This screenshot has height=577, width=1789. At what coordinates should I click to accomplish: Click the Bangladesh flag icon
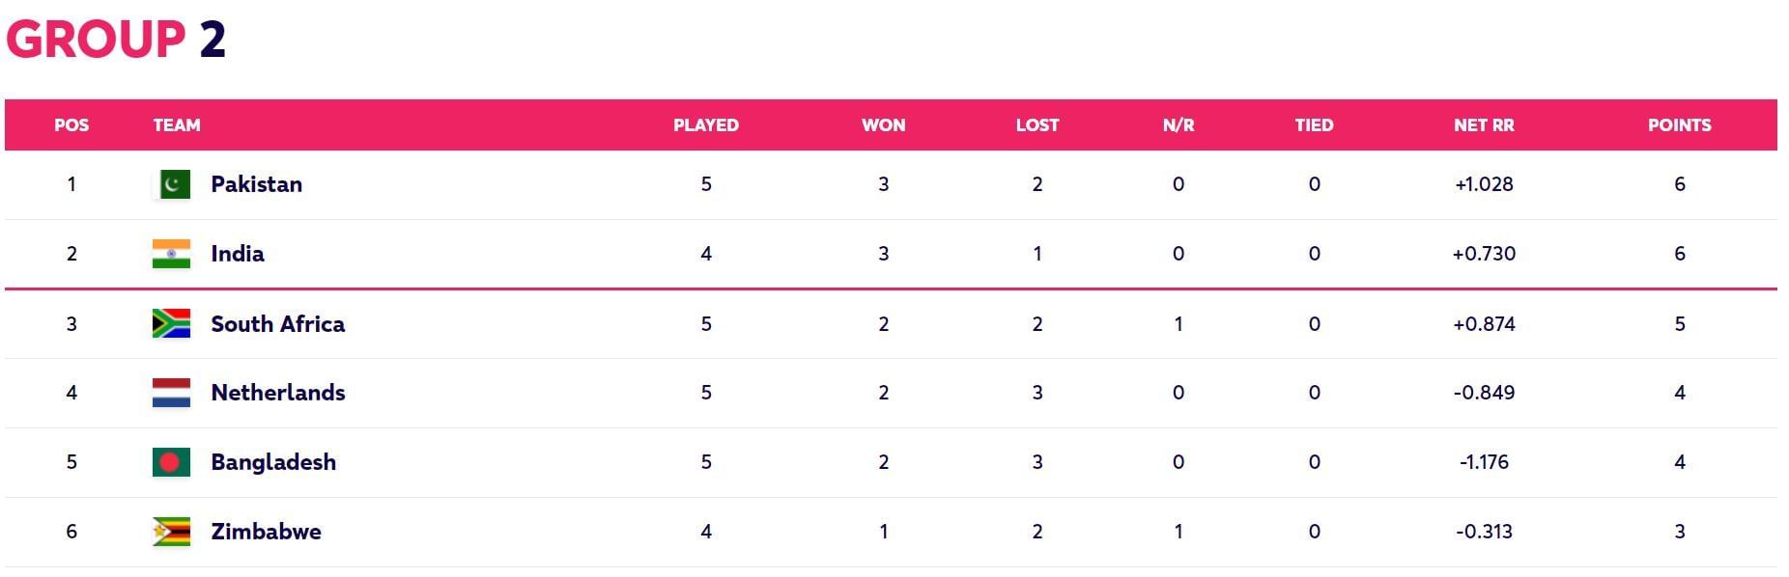coord(172,462)
